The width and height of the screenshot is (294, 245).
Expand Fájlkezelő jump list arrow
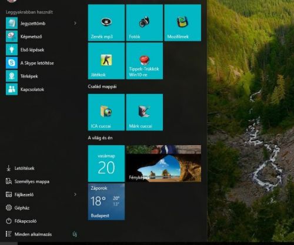(x=75, y=194)
